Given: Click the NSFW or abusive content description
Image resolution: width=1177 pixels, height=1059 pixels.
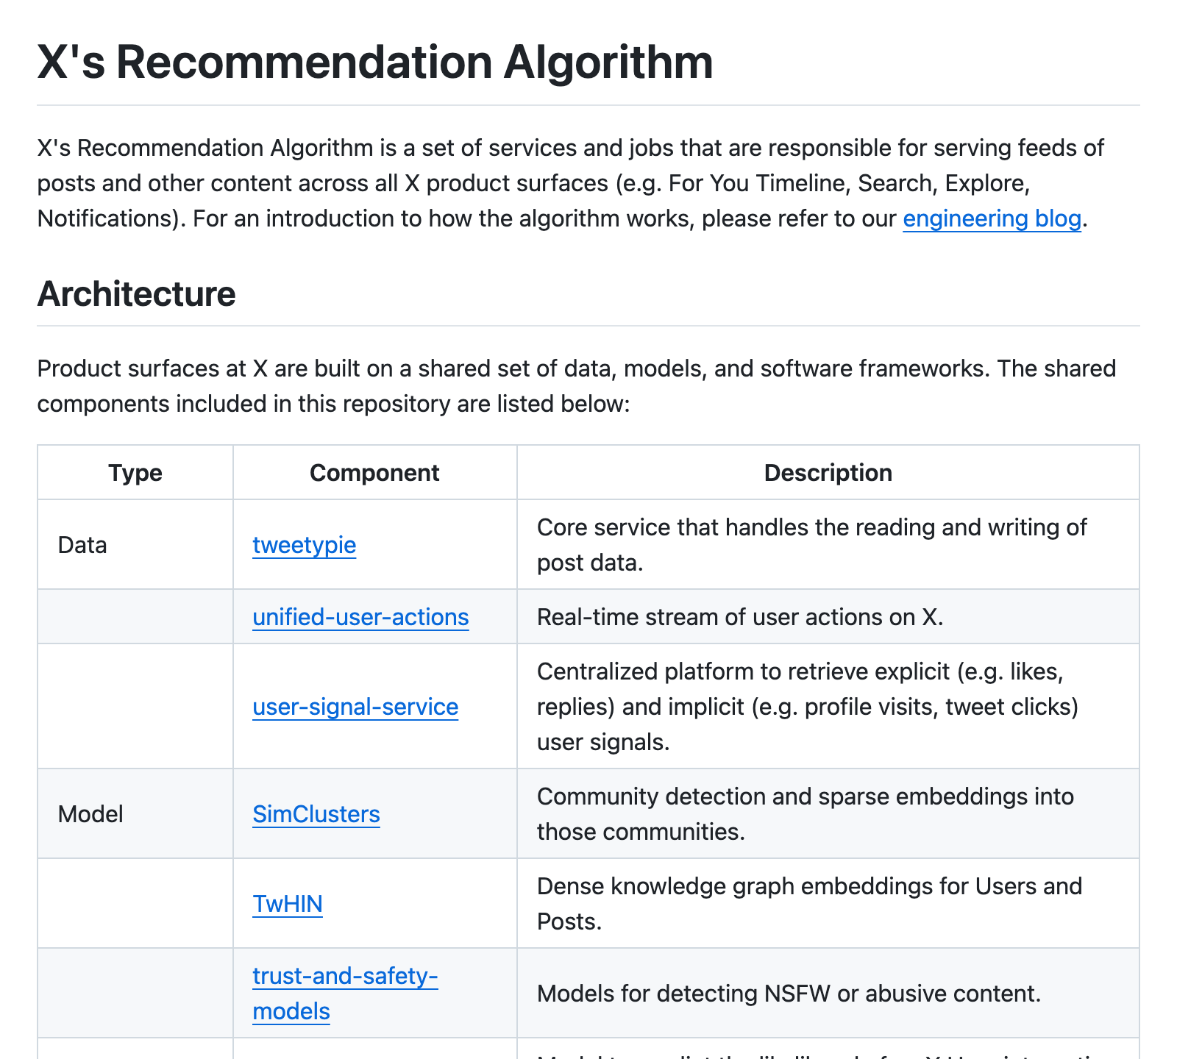Looking at the screenshot, I should (789, 994).
